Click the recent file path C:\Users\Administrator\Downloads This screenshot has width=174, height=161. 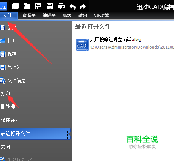coord(132,47)
